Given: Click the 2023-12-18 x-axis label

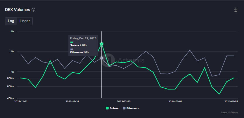Looking at the screenshot, I should [x=72, y=102].
